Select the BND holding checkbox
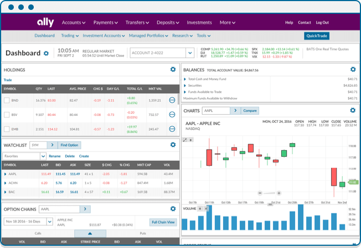This screenshot has width=361, height=248. click(7, 101)
